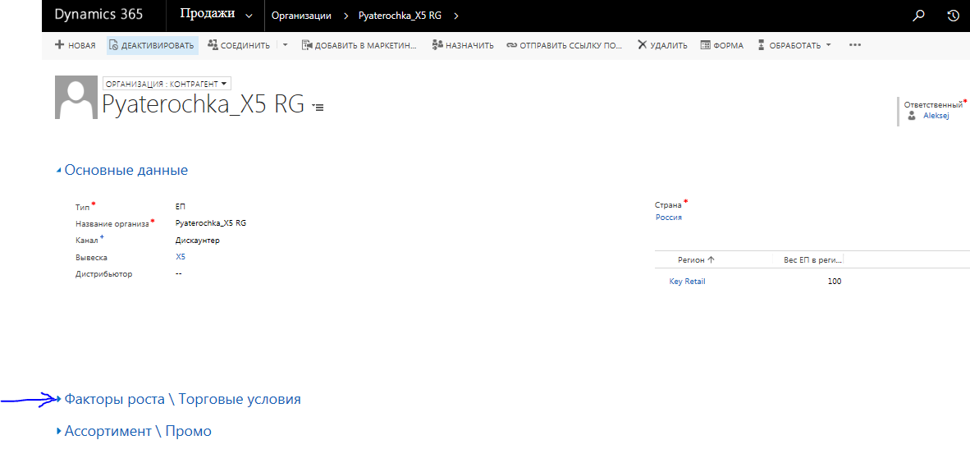The width and height of the screenshot is (970, 463).
Task: Click СОЕДИНИТЬ command
Action: [239, 45]
